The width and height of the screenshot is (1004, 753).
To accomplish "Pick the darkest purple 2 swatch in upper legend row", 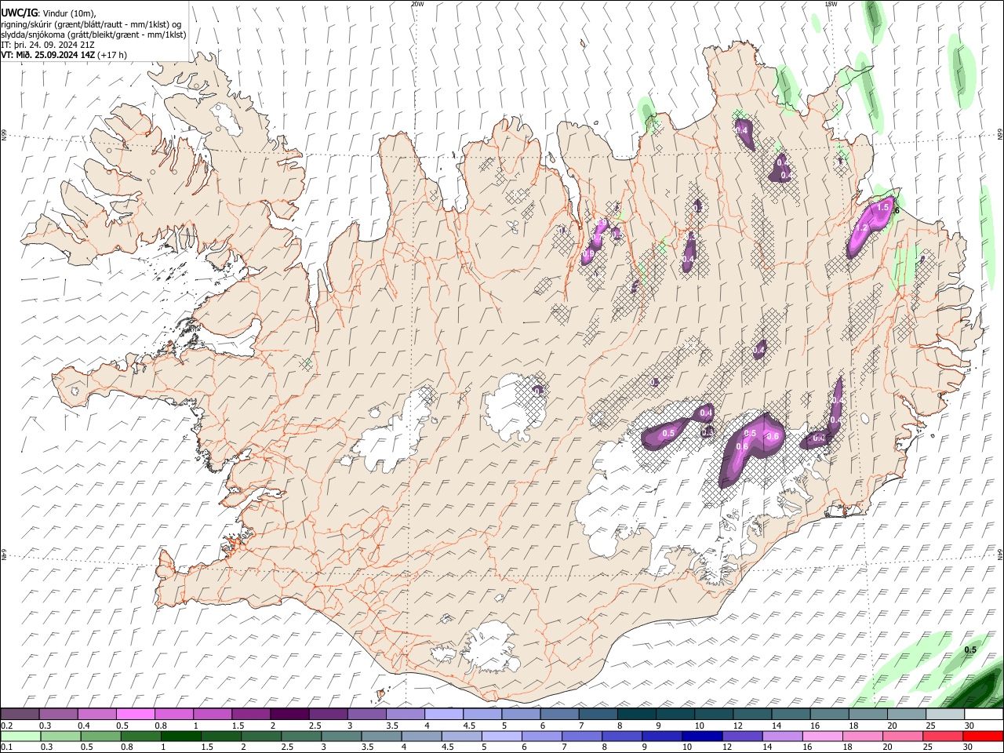I will coord(289,715).
